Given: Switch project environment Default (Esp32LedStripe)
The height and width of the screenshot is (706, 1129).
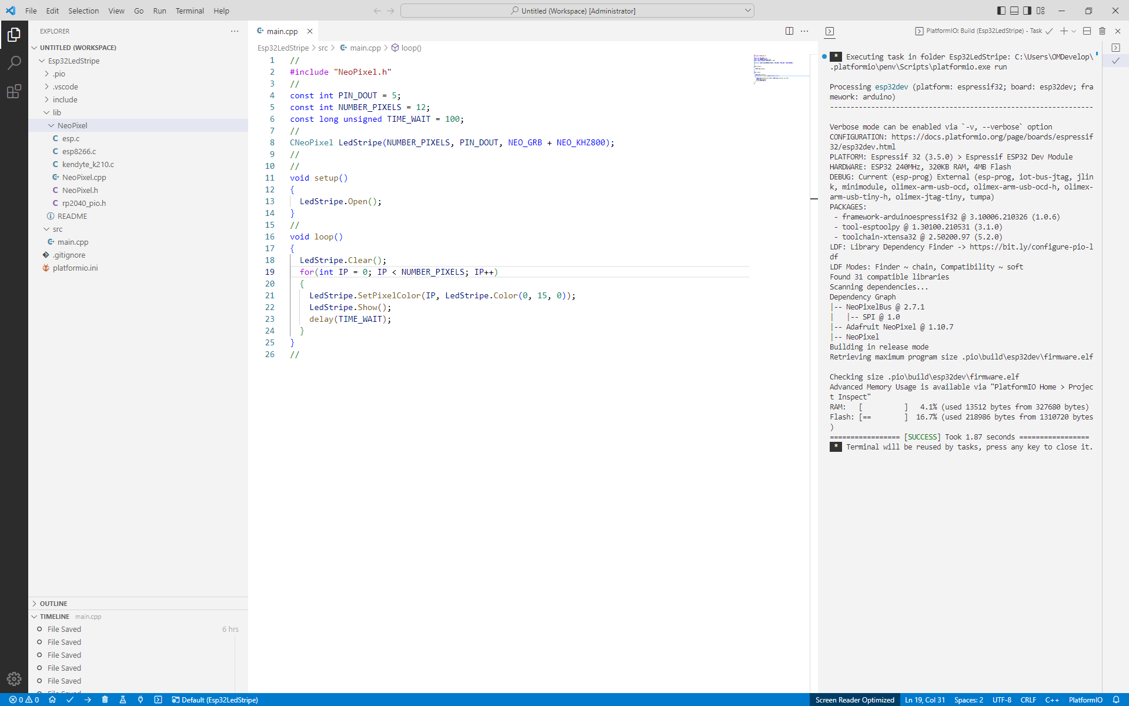Looking at the screenshot, I should [x=215, y=700].
